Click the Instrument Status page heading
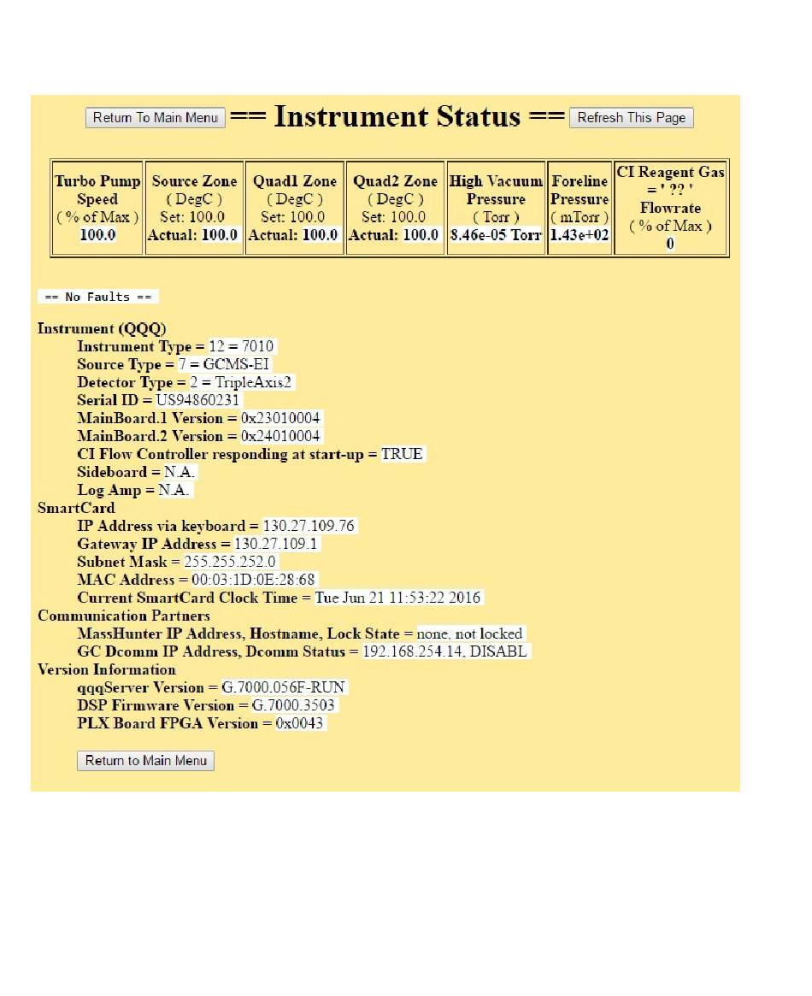 [x=397, y=117]
